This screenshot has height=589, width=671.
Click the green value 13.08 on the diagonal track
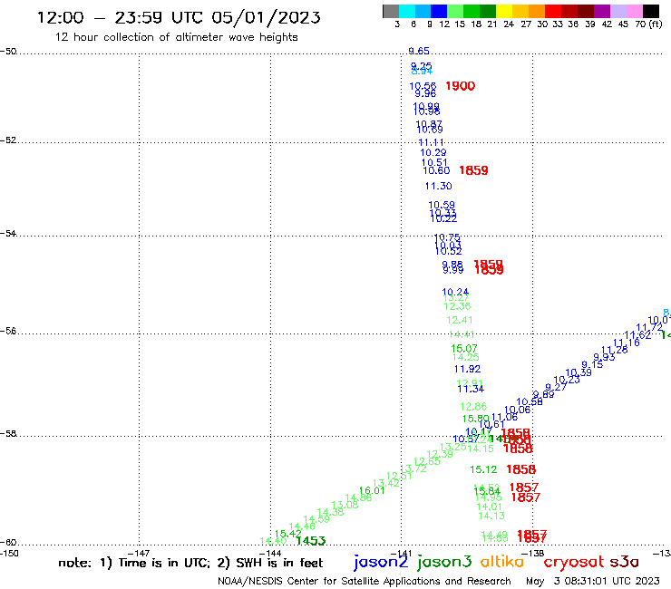pyautogui.click(x=345, y=505)
